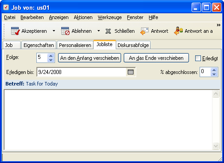The image size is (224, 163).
Task: Click the job checkbox icon in title bar
Action: pyautogui.click(x=6, y=7)
